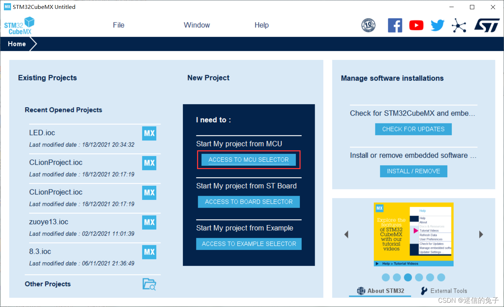Select the first carousel page dot
The image size is (504, 307).
386,277
